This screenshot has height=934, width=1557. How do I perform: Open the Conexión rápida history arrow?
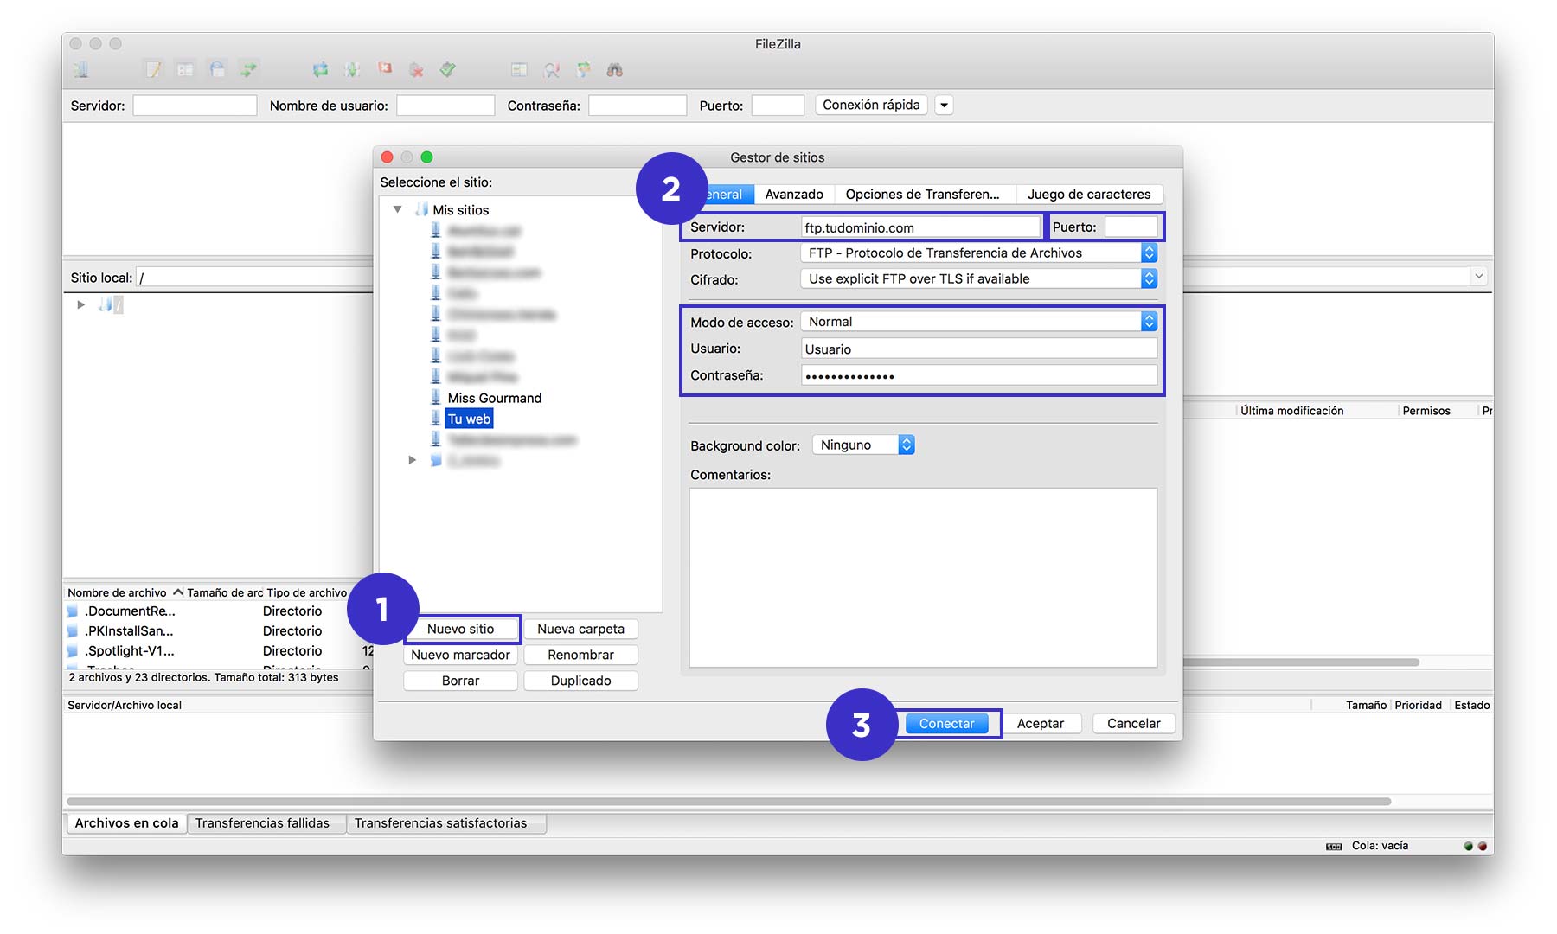pyautogui.click(x=945, y=106)
